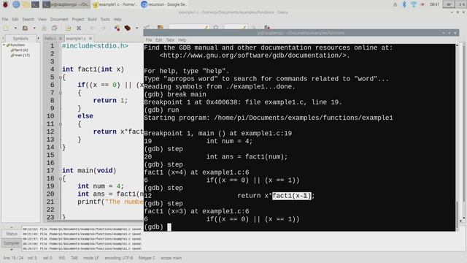467x263 pixels.
Task: Toggle fold marker at line 18
Action: point(60,178)
